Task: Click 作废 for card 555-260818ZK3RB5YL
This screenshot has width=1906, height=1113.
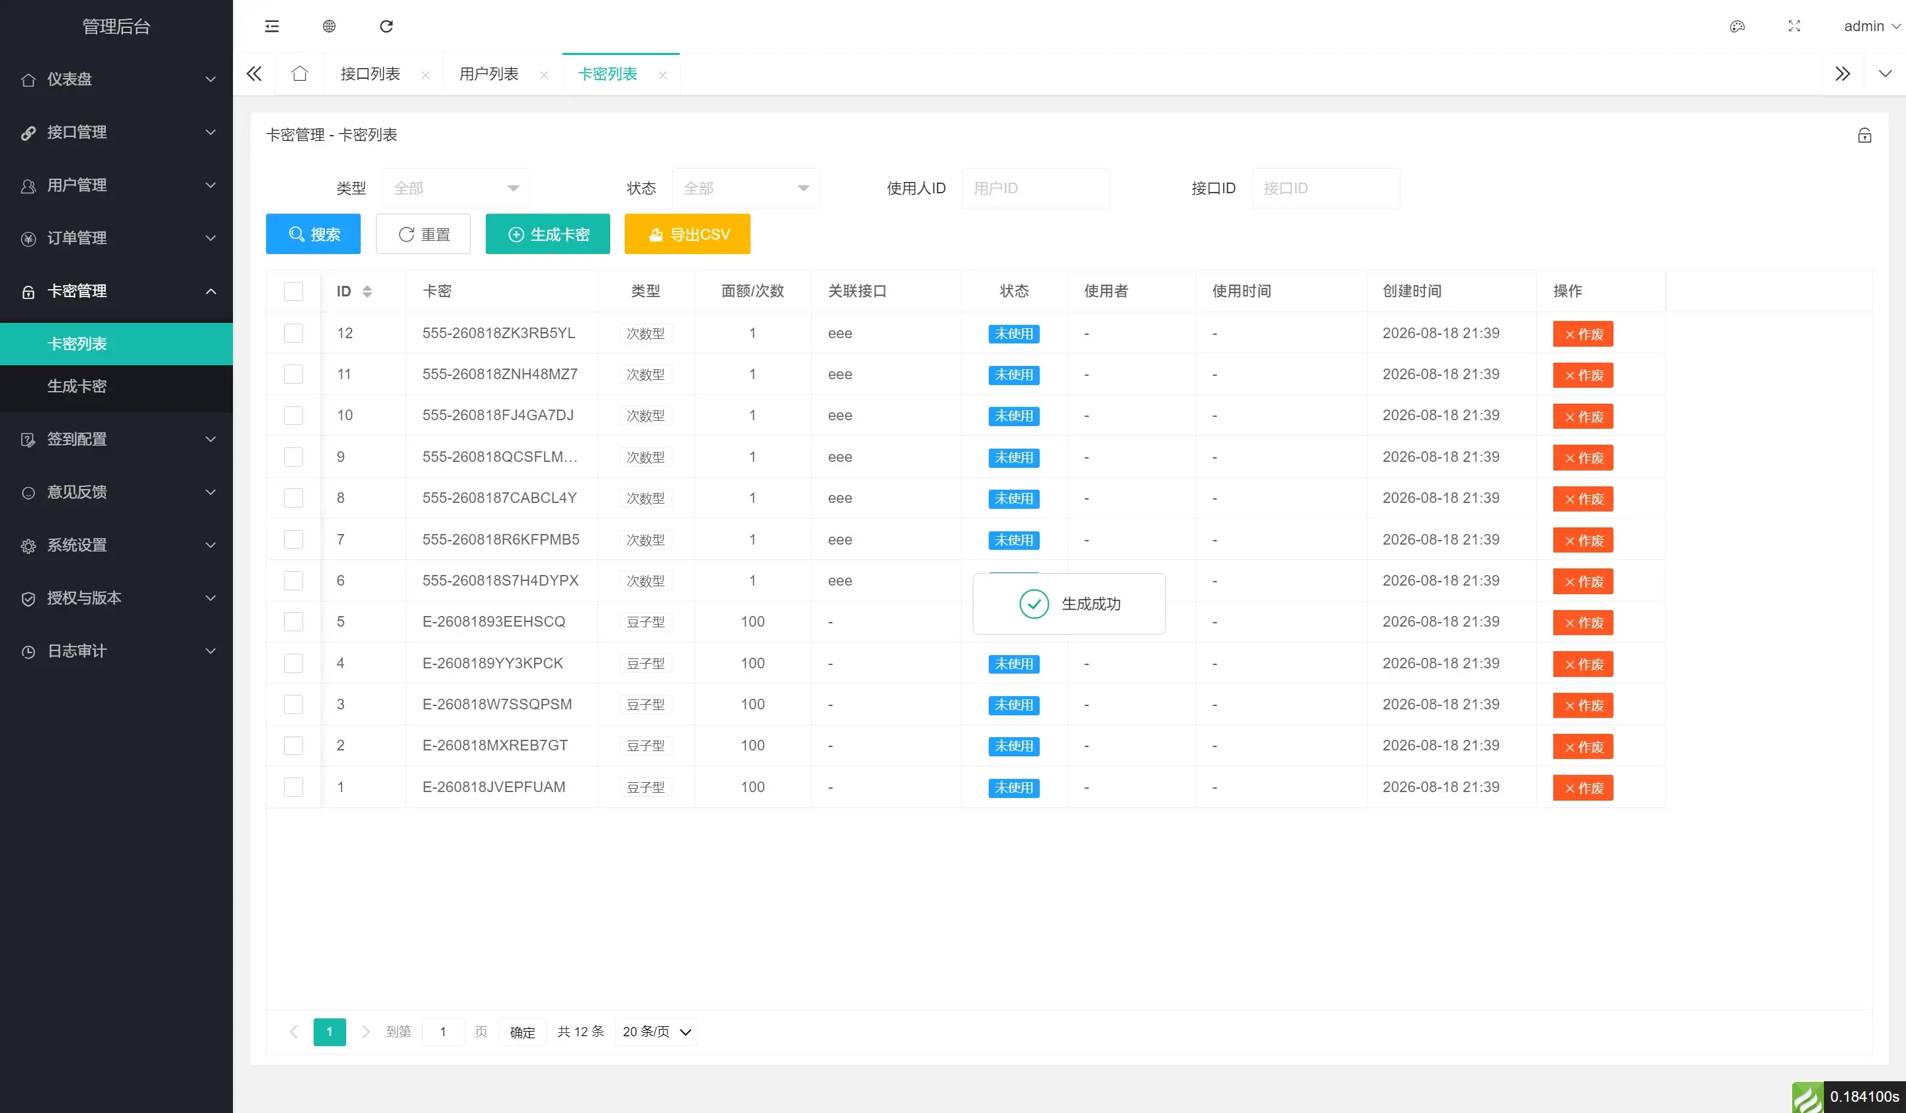Action: 1583,334
